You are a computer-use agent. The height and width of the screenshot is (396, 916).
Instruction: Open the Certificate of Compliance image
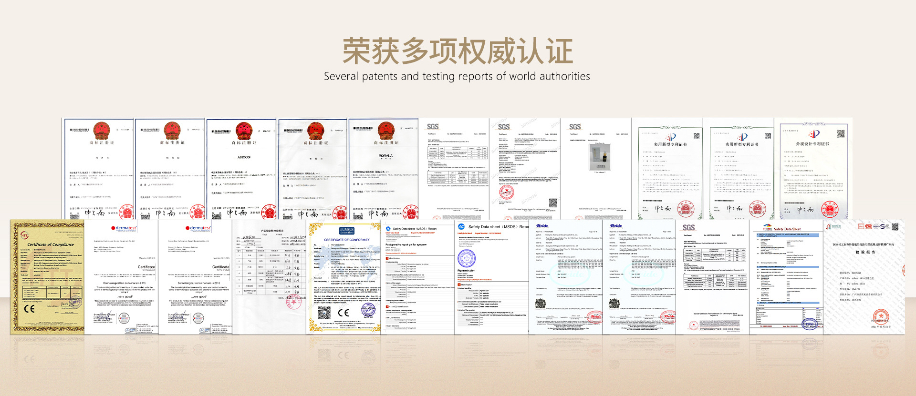tap(47, 276)
